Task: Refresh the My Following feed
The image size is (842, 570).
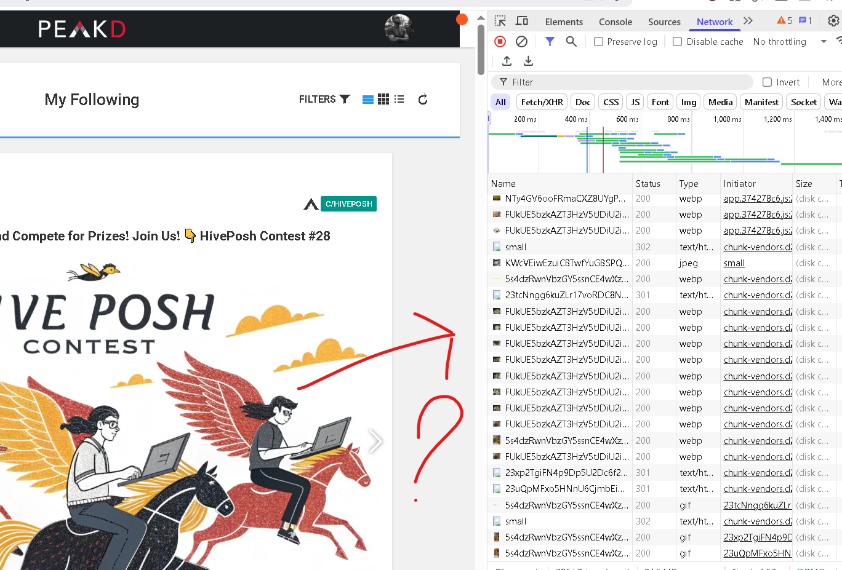Action: click(x=423, y=99)
